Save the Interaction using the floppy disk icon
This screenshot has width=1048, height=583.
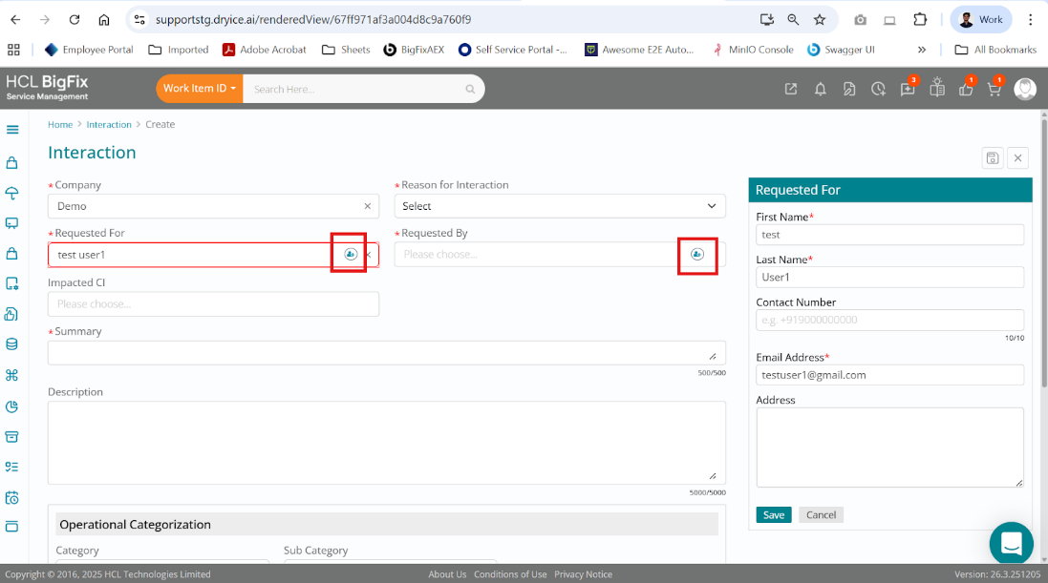coord(992,157)
